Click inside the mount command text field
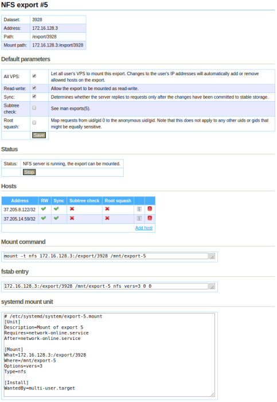The height and width of the screenshot is (402, 277). [110, 256]
